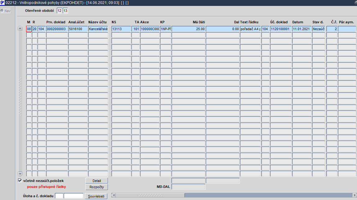Open the Detail button

[97, 181]
